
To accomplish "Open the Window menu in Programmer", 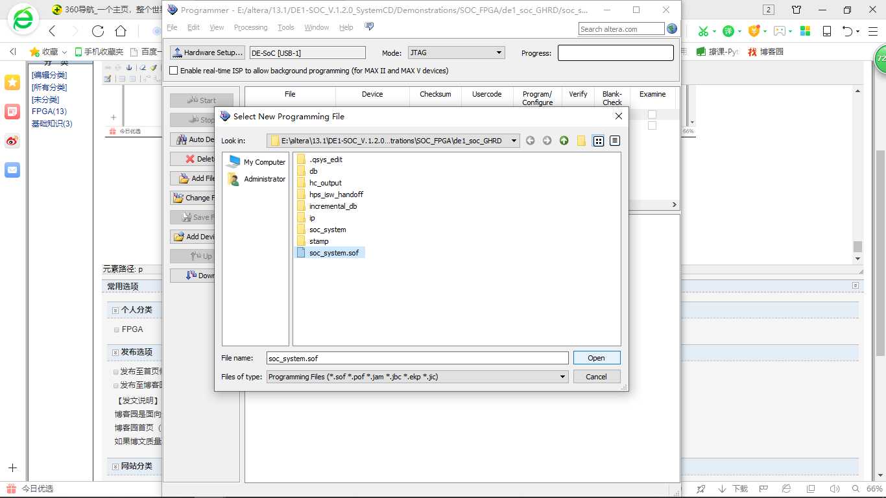I will pos(317,27).
